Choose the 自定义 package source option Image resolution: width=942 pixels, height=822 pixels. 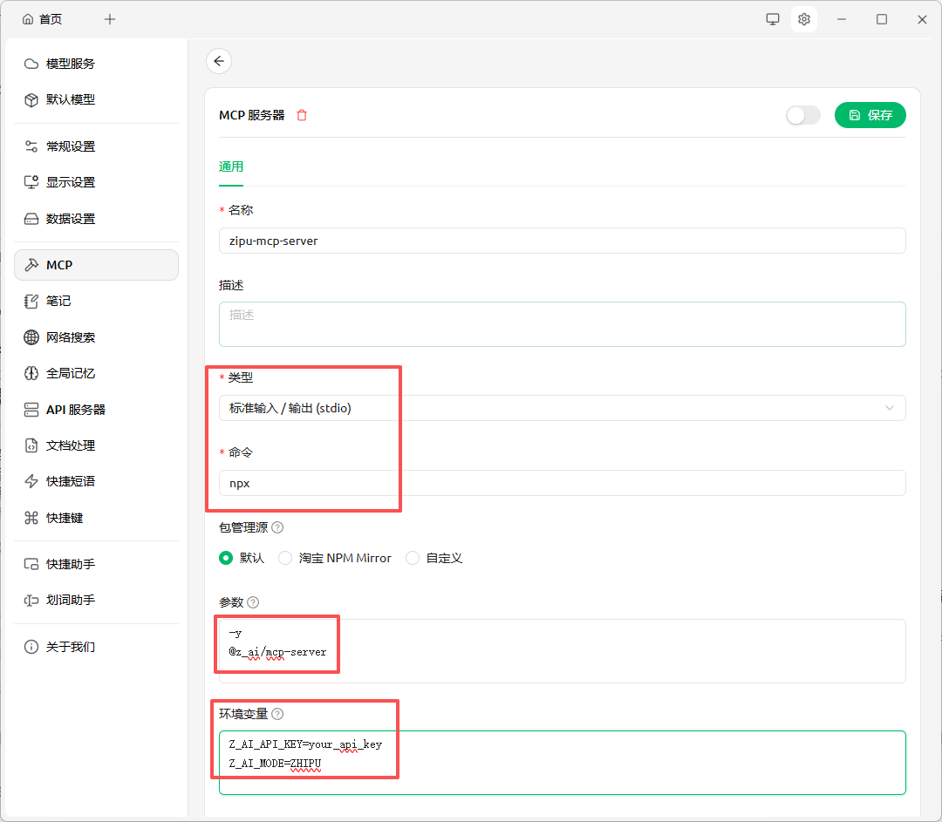(413, 558)
